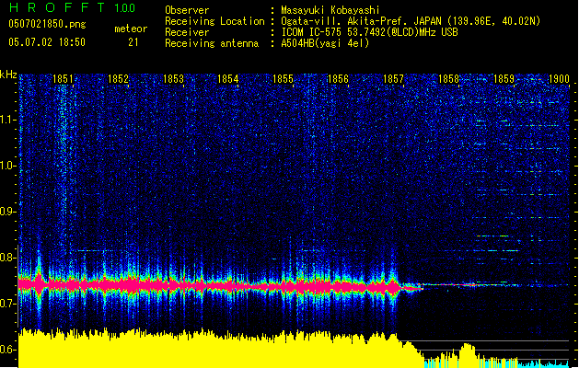Click the Receiver label

pyautogui.click(x=187, y=32)
